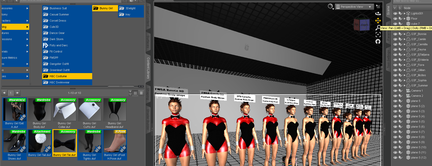Open the Shaping side tab
The width and height of the screenshot is (432, 166).
click(148, 94)
